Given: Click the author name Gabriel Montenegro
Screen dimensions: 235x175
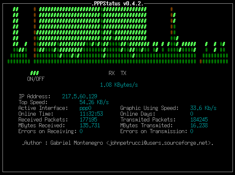Looking at the screenshot, I should (x=77, y=143).
